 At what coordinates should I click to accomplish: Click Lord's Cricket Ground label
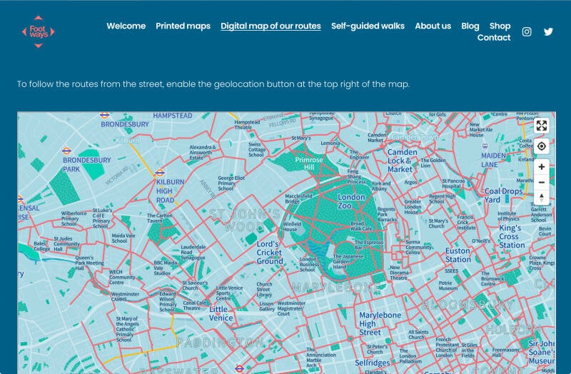[x=270, y=253]
